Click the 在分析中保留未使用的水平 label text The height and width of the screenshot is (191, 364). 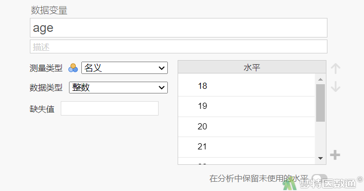coord(259,179)
